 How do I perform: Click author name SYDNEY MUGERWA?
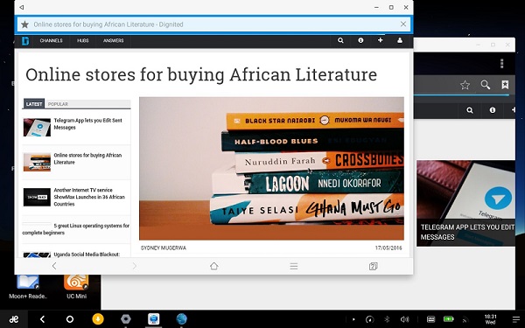(x=164, y=248)
